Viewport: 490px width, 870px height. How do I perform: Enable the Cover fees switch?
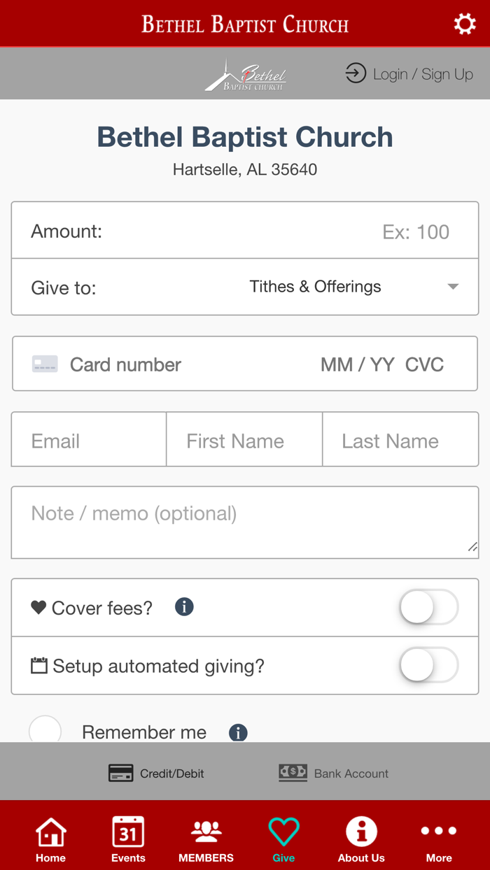click(428, 608)
